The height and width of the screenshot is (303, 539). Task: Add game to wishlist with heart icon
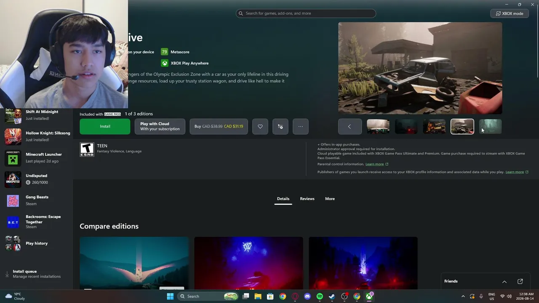(260, 127)
